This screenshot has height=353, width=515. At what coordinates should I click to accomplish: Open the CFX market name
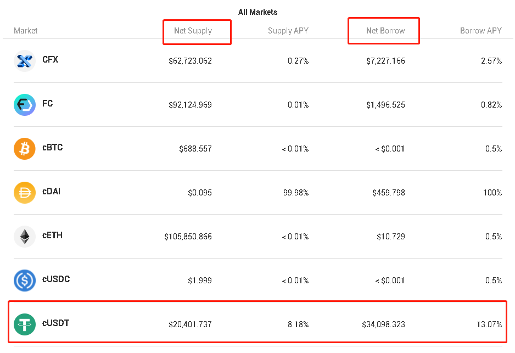(x=51, y=59)
